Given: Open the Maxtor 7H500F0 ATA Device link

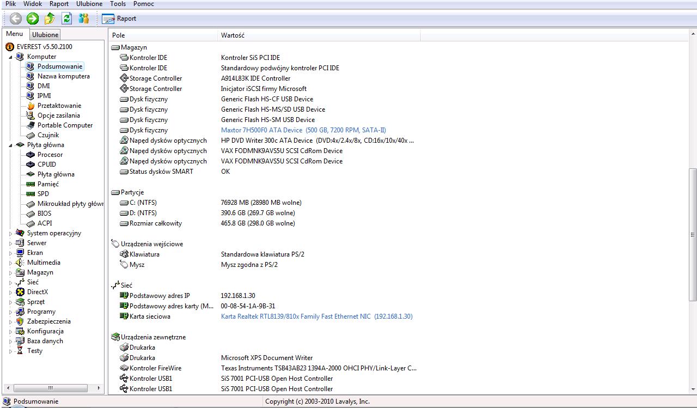Looking at the screenshot, I should click(x=303, y=130).
